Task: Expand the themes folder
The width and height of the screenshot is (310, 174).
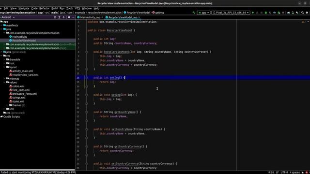Action: click(7, 105)
